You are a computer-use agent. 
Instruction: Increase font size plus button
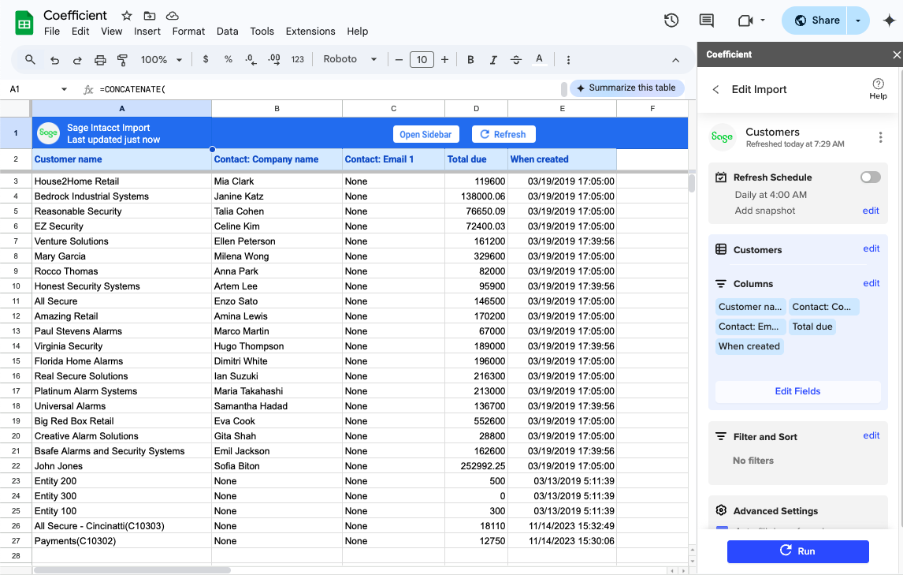click(x=444, y=59)
